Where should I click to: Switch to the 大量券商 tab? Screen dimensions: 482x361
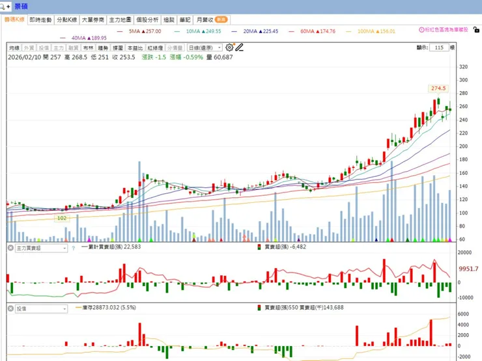coord(93,20)
